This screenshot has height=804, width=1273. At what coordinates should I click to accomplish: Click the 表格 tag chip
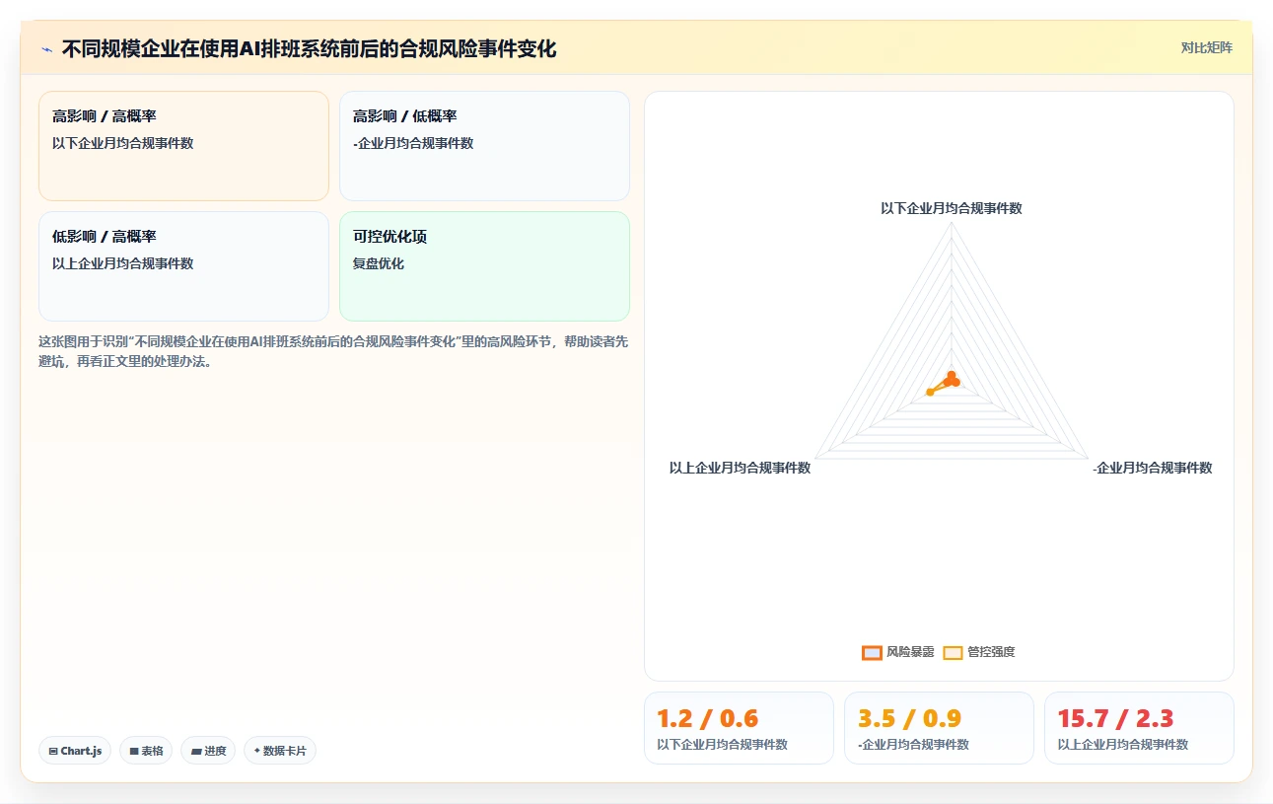(x=146, y=751)
